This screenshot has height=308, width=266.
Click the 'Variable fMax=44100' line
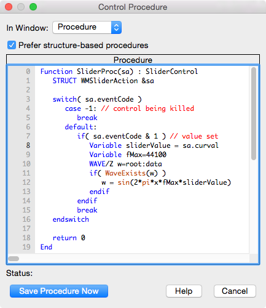click(128, 155)
